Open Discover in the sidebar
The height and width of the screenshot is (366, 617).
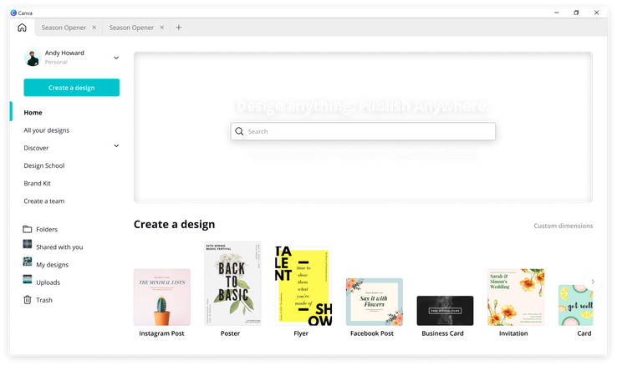[x=36, y=148]
